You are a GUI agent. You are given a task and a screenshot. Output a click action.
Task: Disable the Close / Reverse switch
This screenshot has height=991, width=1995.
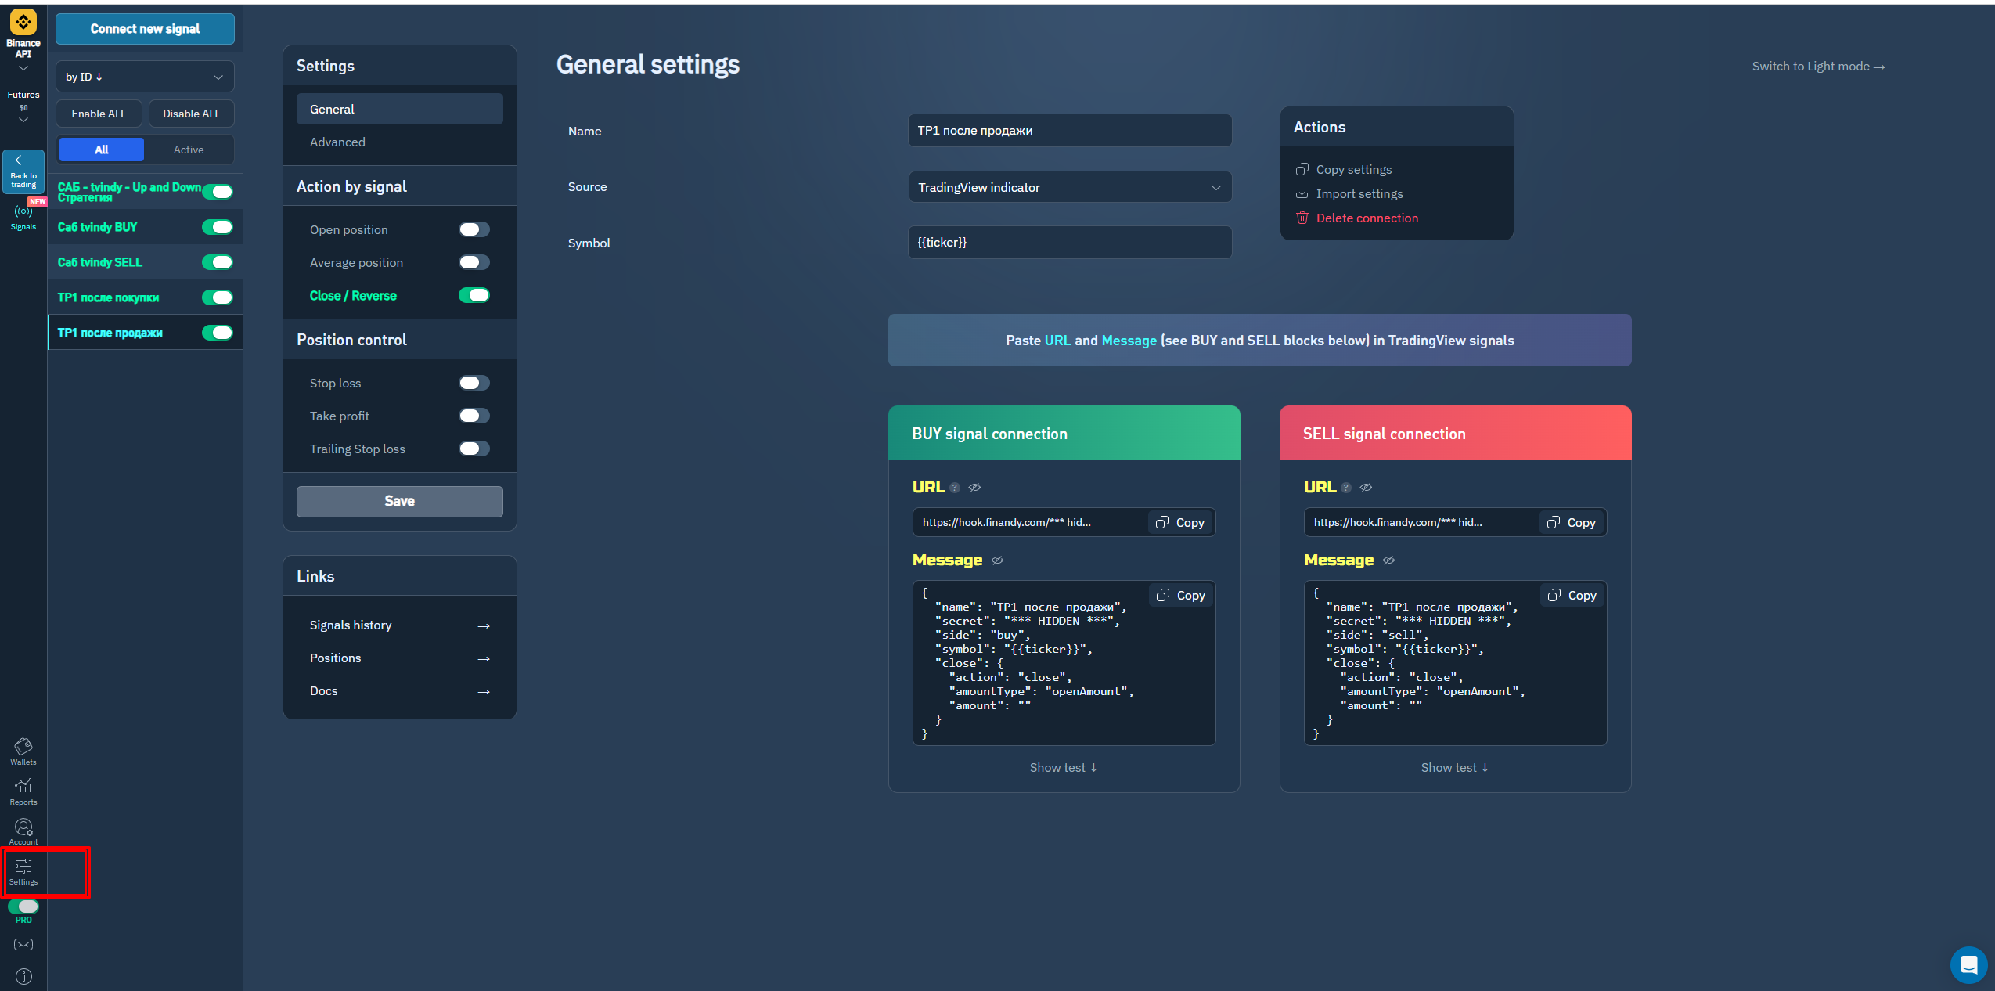pos(474,295)
